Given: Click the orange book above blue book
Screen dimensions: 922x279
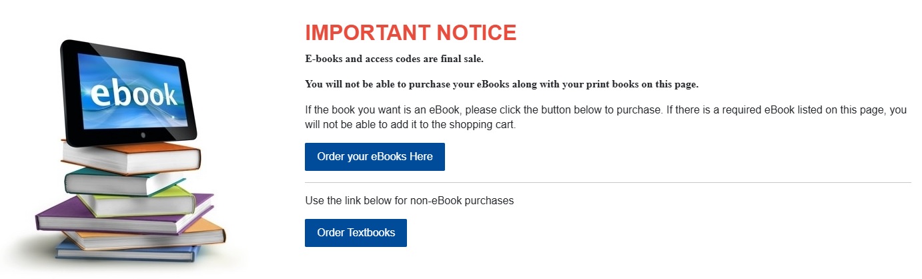Looking at the screenshot, I should click(x=145, y=236).
